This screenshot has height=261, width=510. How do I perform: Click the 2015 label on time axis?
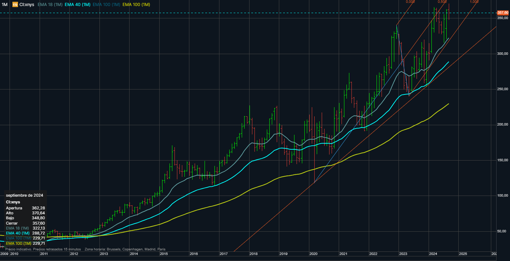click(x=164, y=254)
